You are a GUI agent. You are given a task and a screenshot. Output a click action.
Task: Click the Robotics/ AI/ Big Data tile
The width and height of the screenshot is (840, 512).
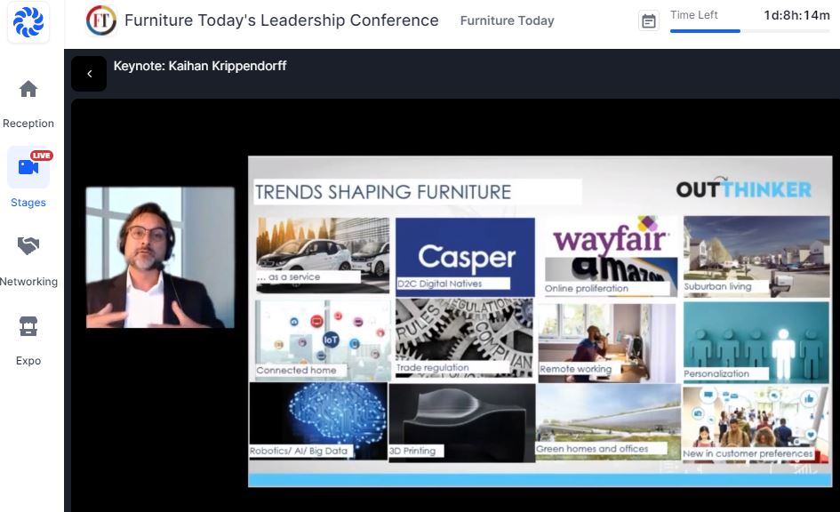pyautogui.click(x=318, y=421)
